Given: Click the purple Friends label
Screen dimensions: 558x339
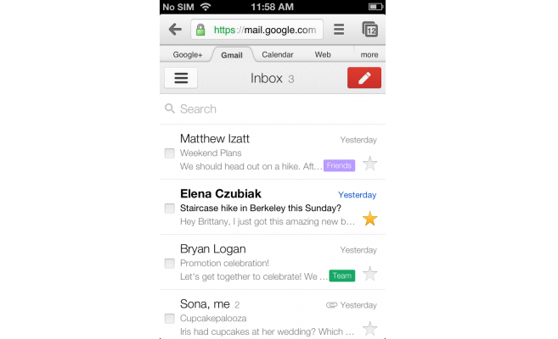Looking at the screenshot, I should click(339, 165).
